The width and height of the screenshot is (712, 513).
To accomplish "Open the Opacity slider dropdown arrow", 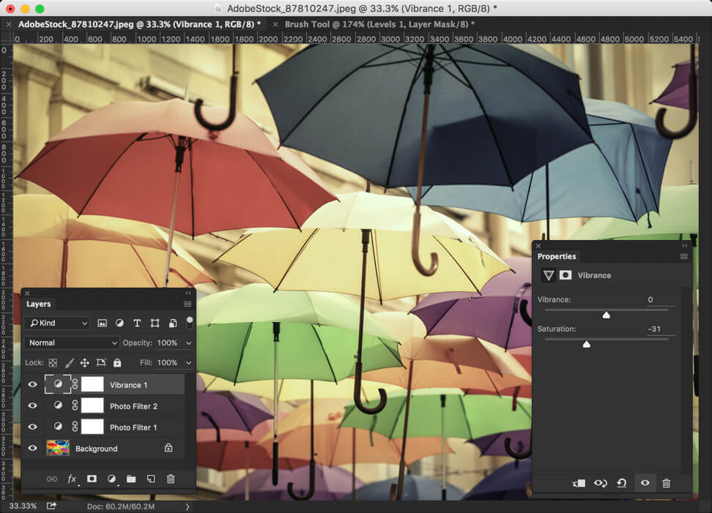I will pyautogui.click(x=188, y=343).
